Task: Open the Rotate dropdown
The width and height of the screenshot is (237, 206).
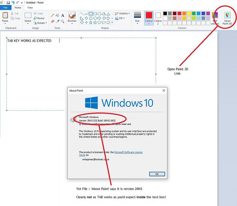Action: 40,23
